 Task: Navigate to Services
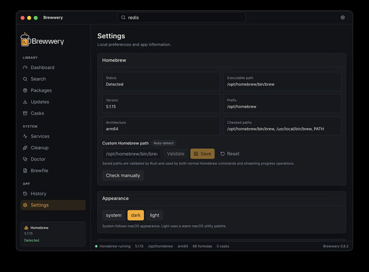53,137
